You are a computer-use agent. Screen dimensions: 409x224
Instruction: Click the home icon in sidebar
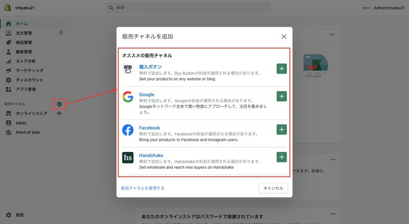pyautogui.click(x=8, y=24)
